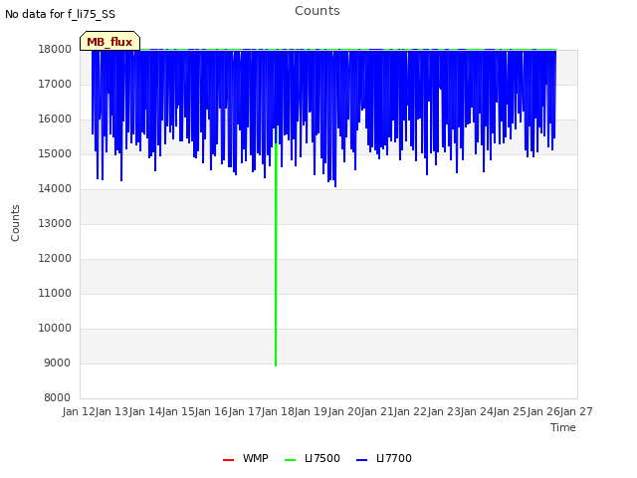This screenshot has width=637, height=478.
Task: Click the 16000 y-axis tick label
Action: [x=55, y=119]
